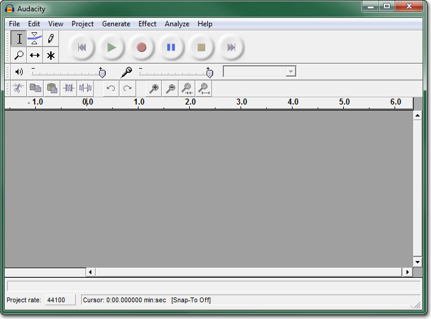Open the Help menu
The height and width of the screenshot is (319, 431).
(x=205, y=24)
